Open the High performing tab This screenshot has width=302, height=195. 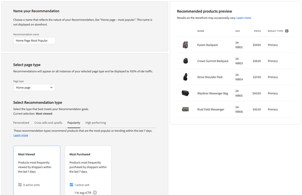coord(96,123)
